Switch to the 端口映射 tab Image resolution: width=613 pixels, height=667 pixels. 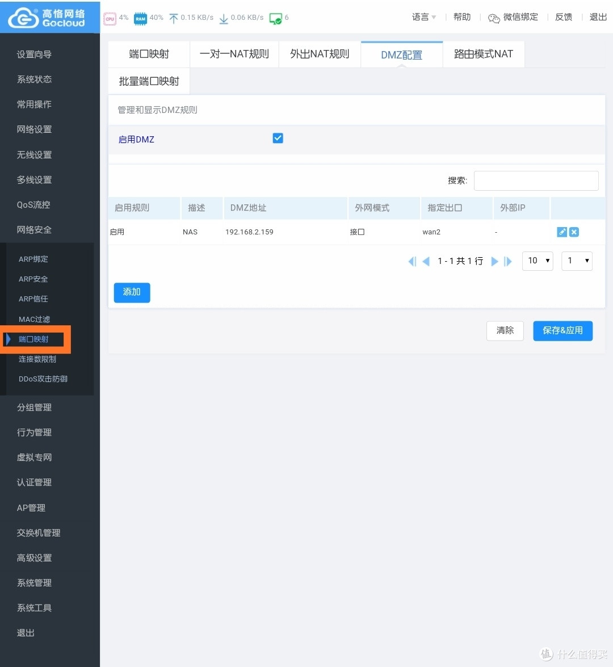(x=149, y=54)
